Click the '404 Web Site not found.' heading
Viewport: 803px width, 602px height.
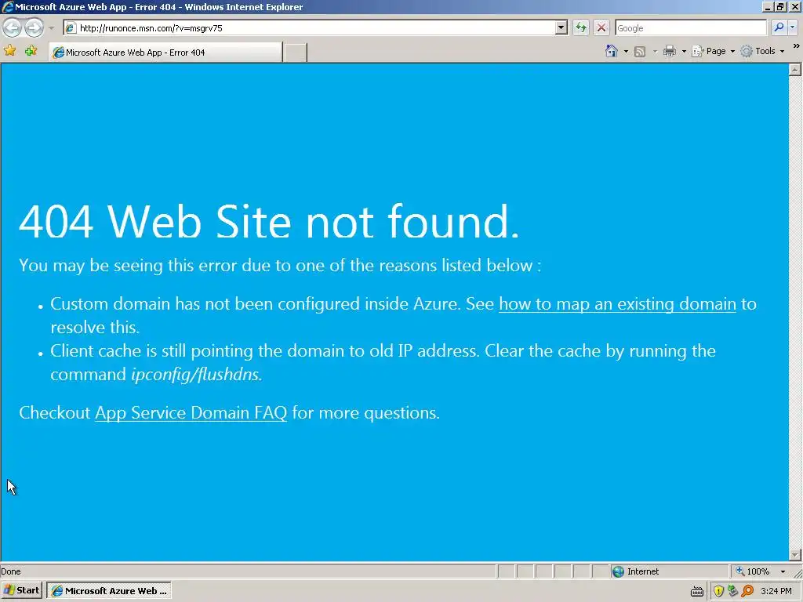[270, 221]
